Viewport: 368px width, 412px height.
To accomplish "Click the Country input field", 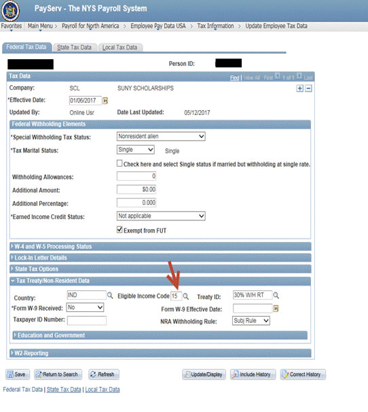I will click(x=87, y=295).
